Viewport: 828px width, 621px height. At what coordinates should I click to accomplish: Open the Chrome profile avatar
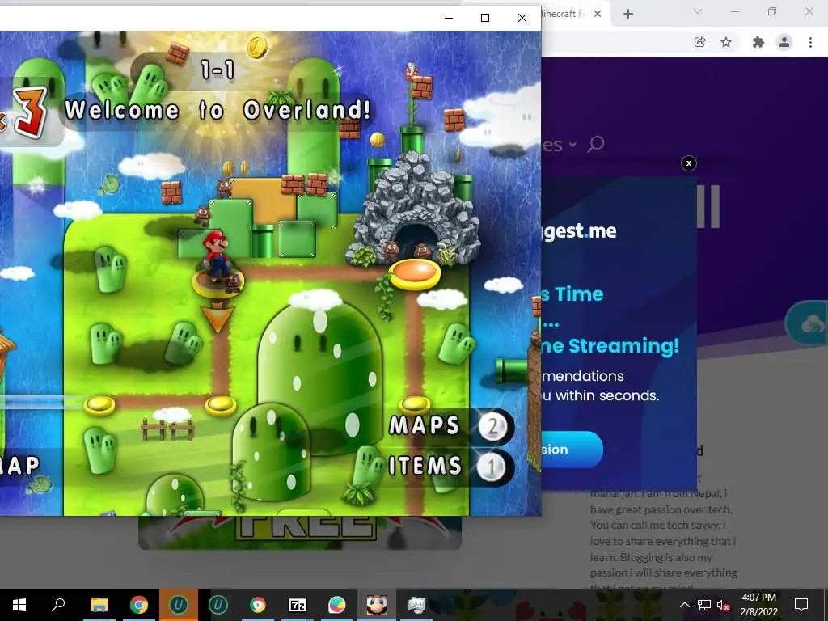coord(784,42)
